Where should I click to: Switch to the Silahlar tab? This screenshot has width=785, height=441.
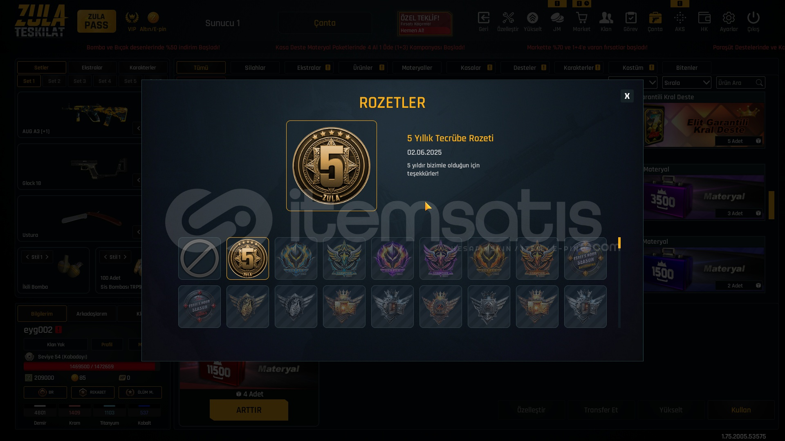pos(255,68)
